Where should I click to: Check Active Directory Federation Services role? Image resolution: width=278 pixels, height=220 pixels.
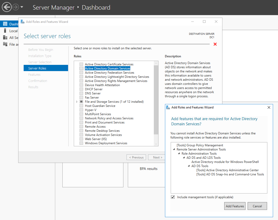tap(81, 72)
